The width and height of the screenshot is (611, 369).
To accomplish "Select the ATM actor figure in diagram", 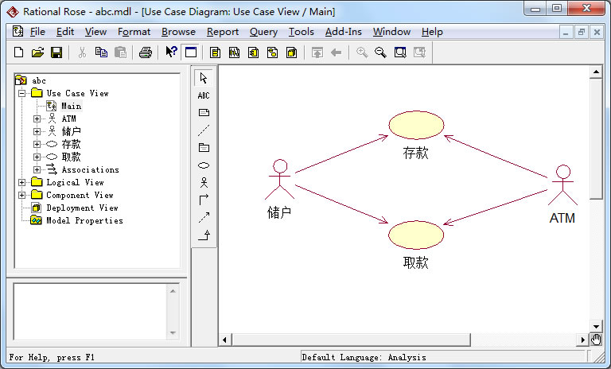I will pos(562,185).
